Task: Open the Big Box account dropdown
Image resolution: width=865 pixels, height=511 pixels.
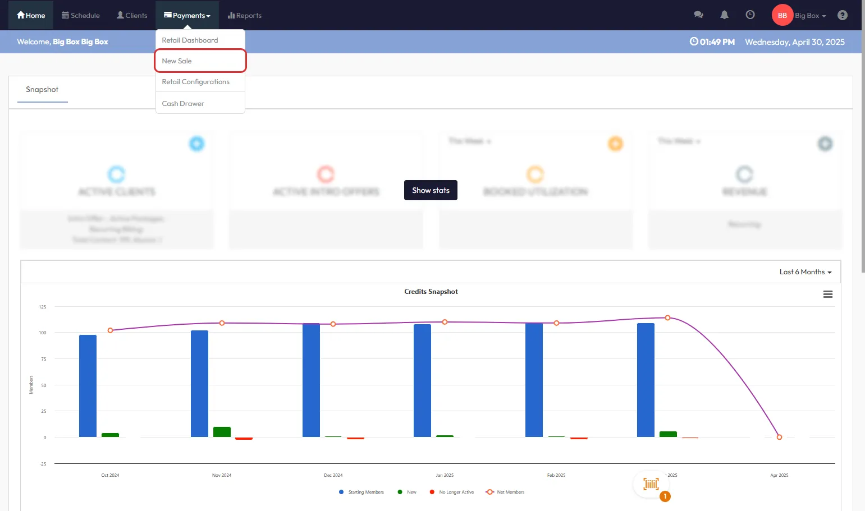Action: [810, 16]
